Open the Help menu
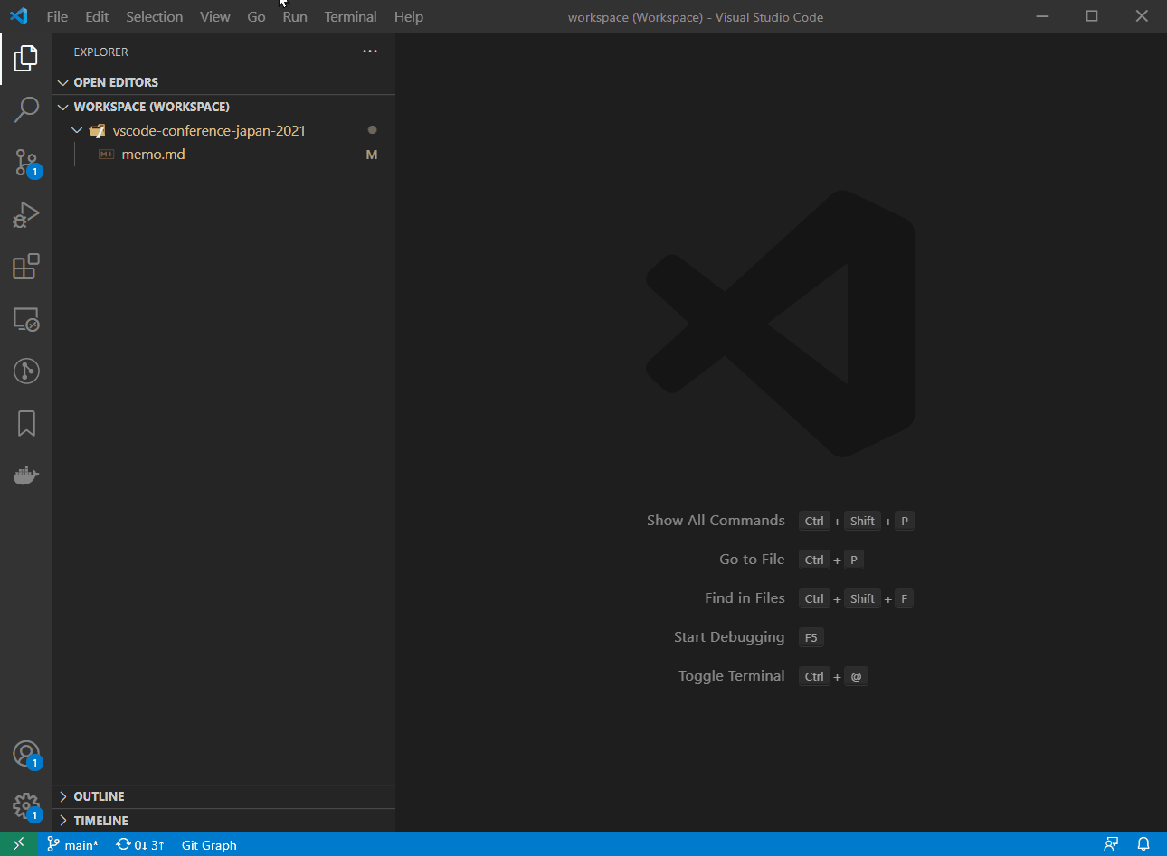The image size is (1167, 856). pyautogui.click(x=409, y=16)
